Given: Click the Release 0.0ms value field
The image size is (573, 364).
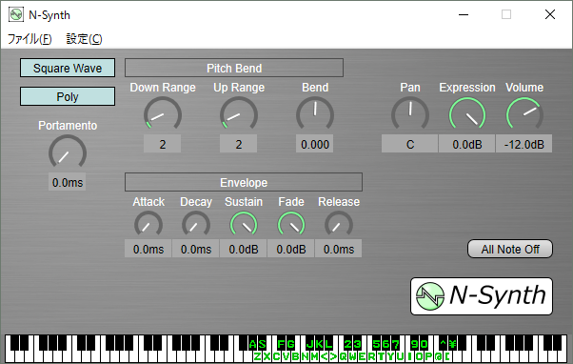Looking at the screenshot, I should click(339, 249).
